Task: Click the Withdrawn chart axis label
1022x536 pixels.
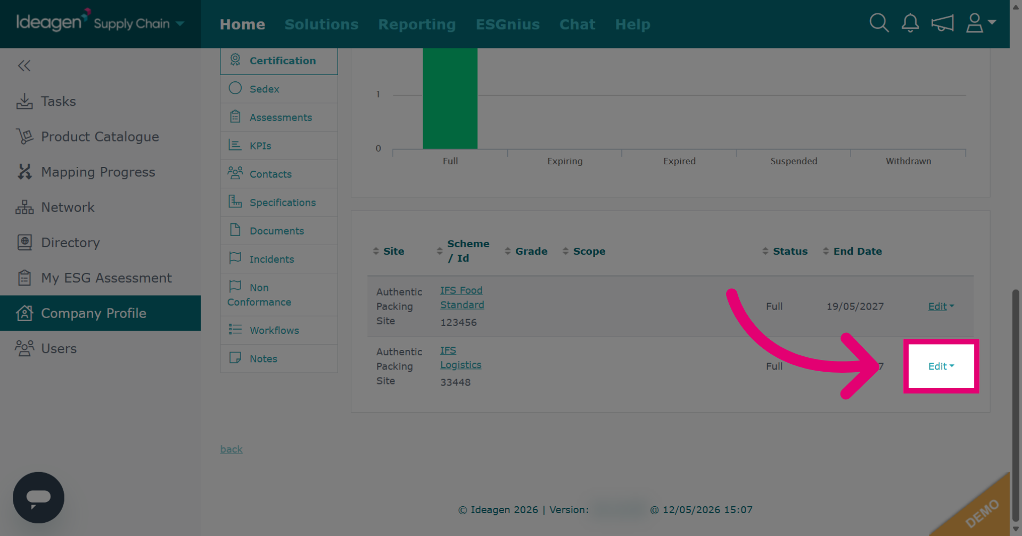Action: [908, 161]
